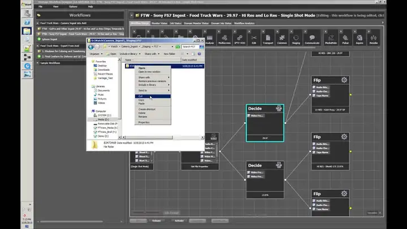Switch to the Job Status tab
The width and height of the screenshot is (407, 229).
[175, 23]
